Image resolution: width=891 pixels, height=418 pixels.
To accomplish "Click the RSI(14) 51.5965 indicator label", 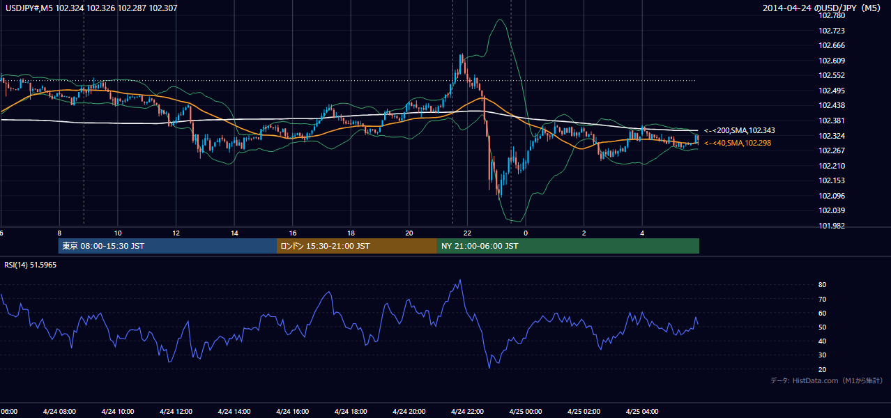I will pos(31,265).
